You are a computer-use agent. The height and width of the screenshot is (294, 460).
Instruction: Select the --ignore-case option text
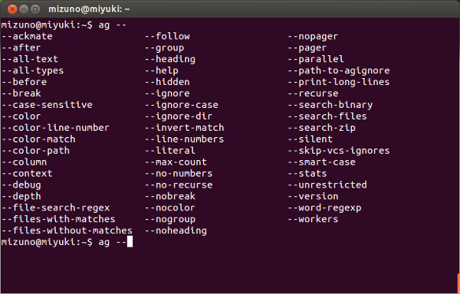182,105
